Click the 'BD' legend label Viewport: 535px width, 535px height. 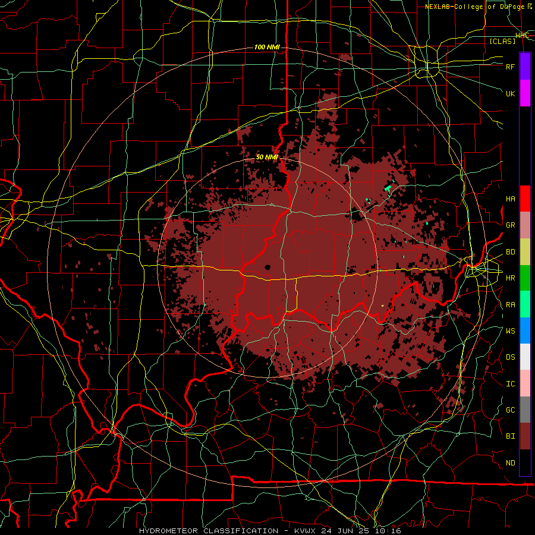pyautogui.click(x=511, y=252)
